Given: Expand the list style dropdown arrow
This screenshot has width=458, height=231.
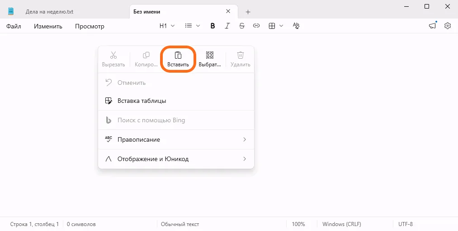Looking at the screenshot, I should pos(198,26).
